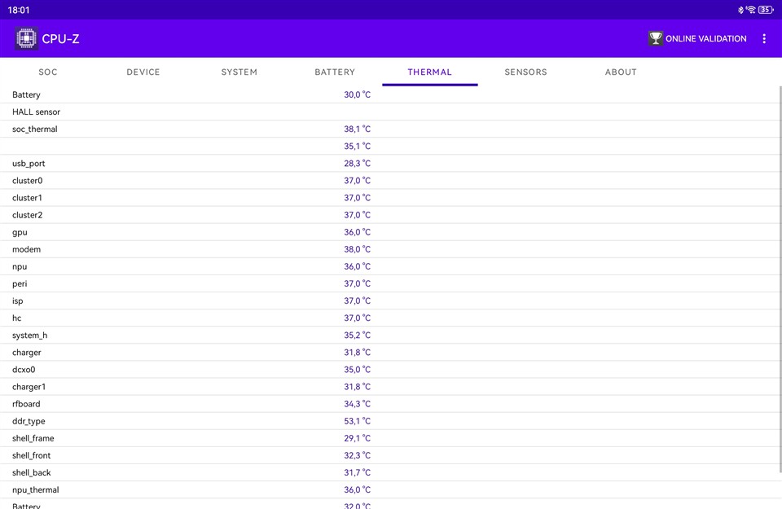This screenshot has height=509, width=782.
Task: Click the trophy icon for online validation
Action: pyautogui.click(x=655, y=38)
